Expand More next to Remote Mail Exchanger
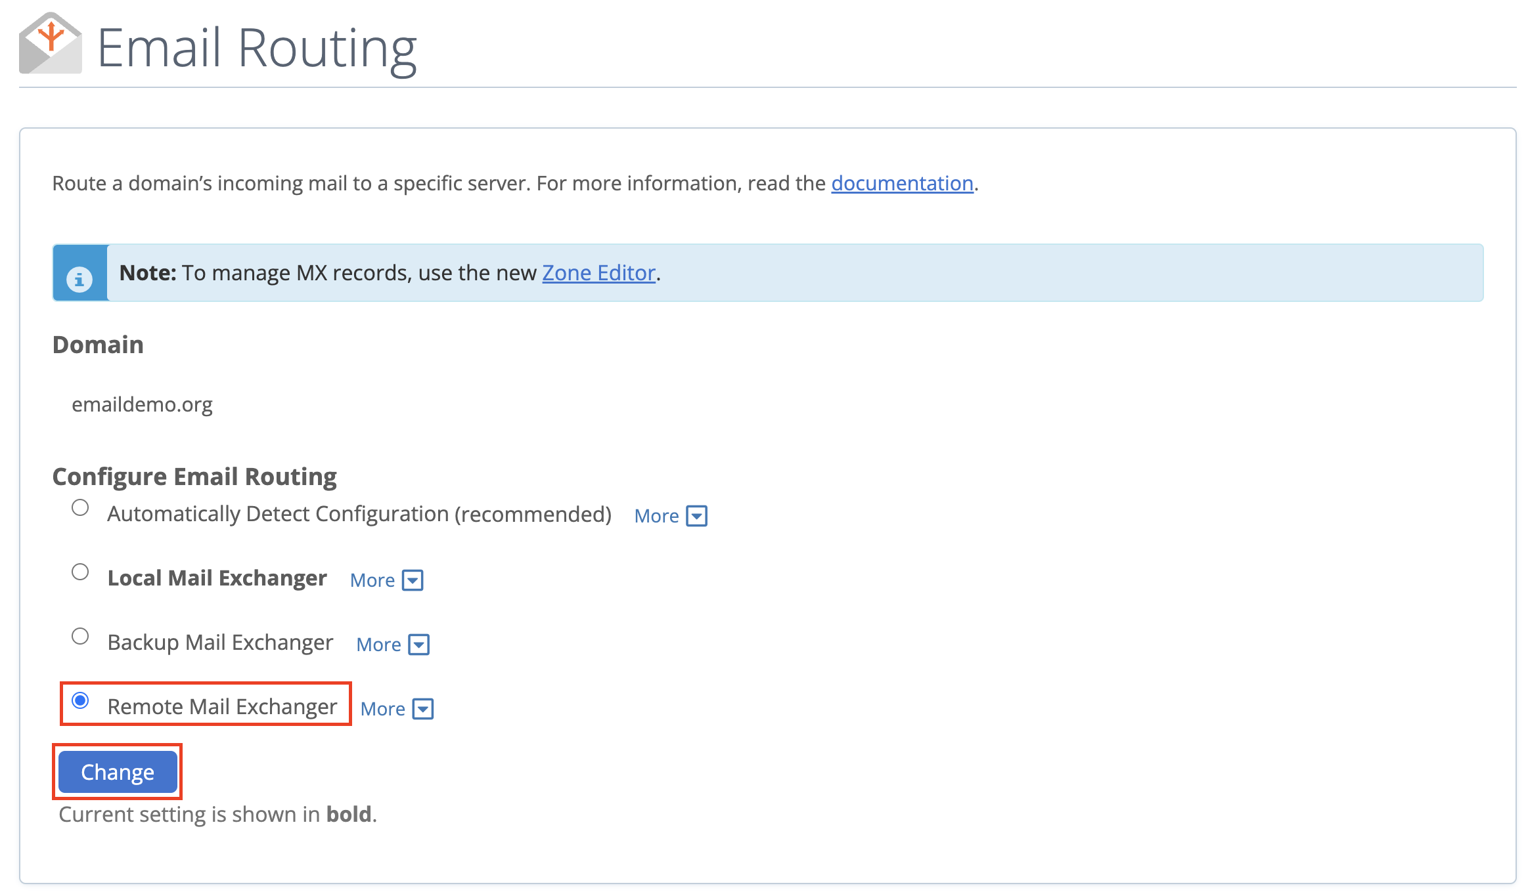Screen dimensions: 1528x894 click(397, 709)
